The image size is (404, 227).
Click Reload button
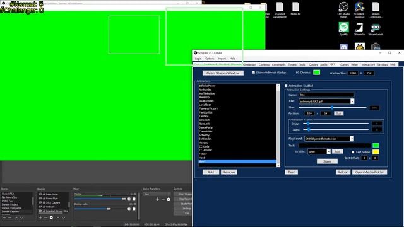point(343,172)
